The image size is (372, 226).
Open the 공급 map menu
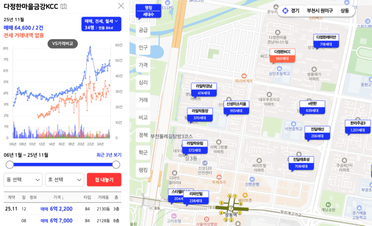[x=143, y=30]
